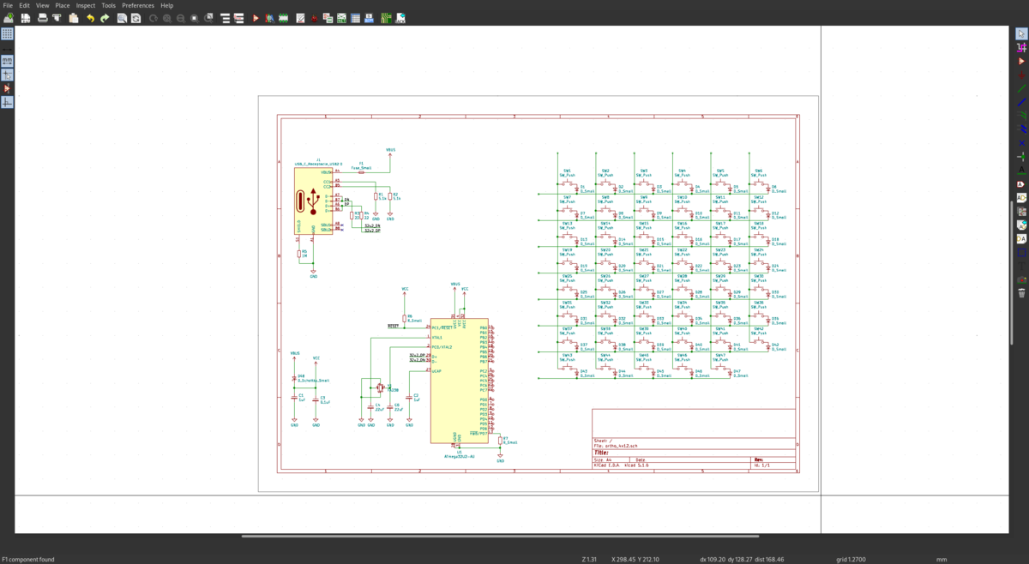Select the Place Bus tool
Screen dimensions: 1029x564
pyautogui.click(x=1021, y=103)
